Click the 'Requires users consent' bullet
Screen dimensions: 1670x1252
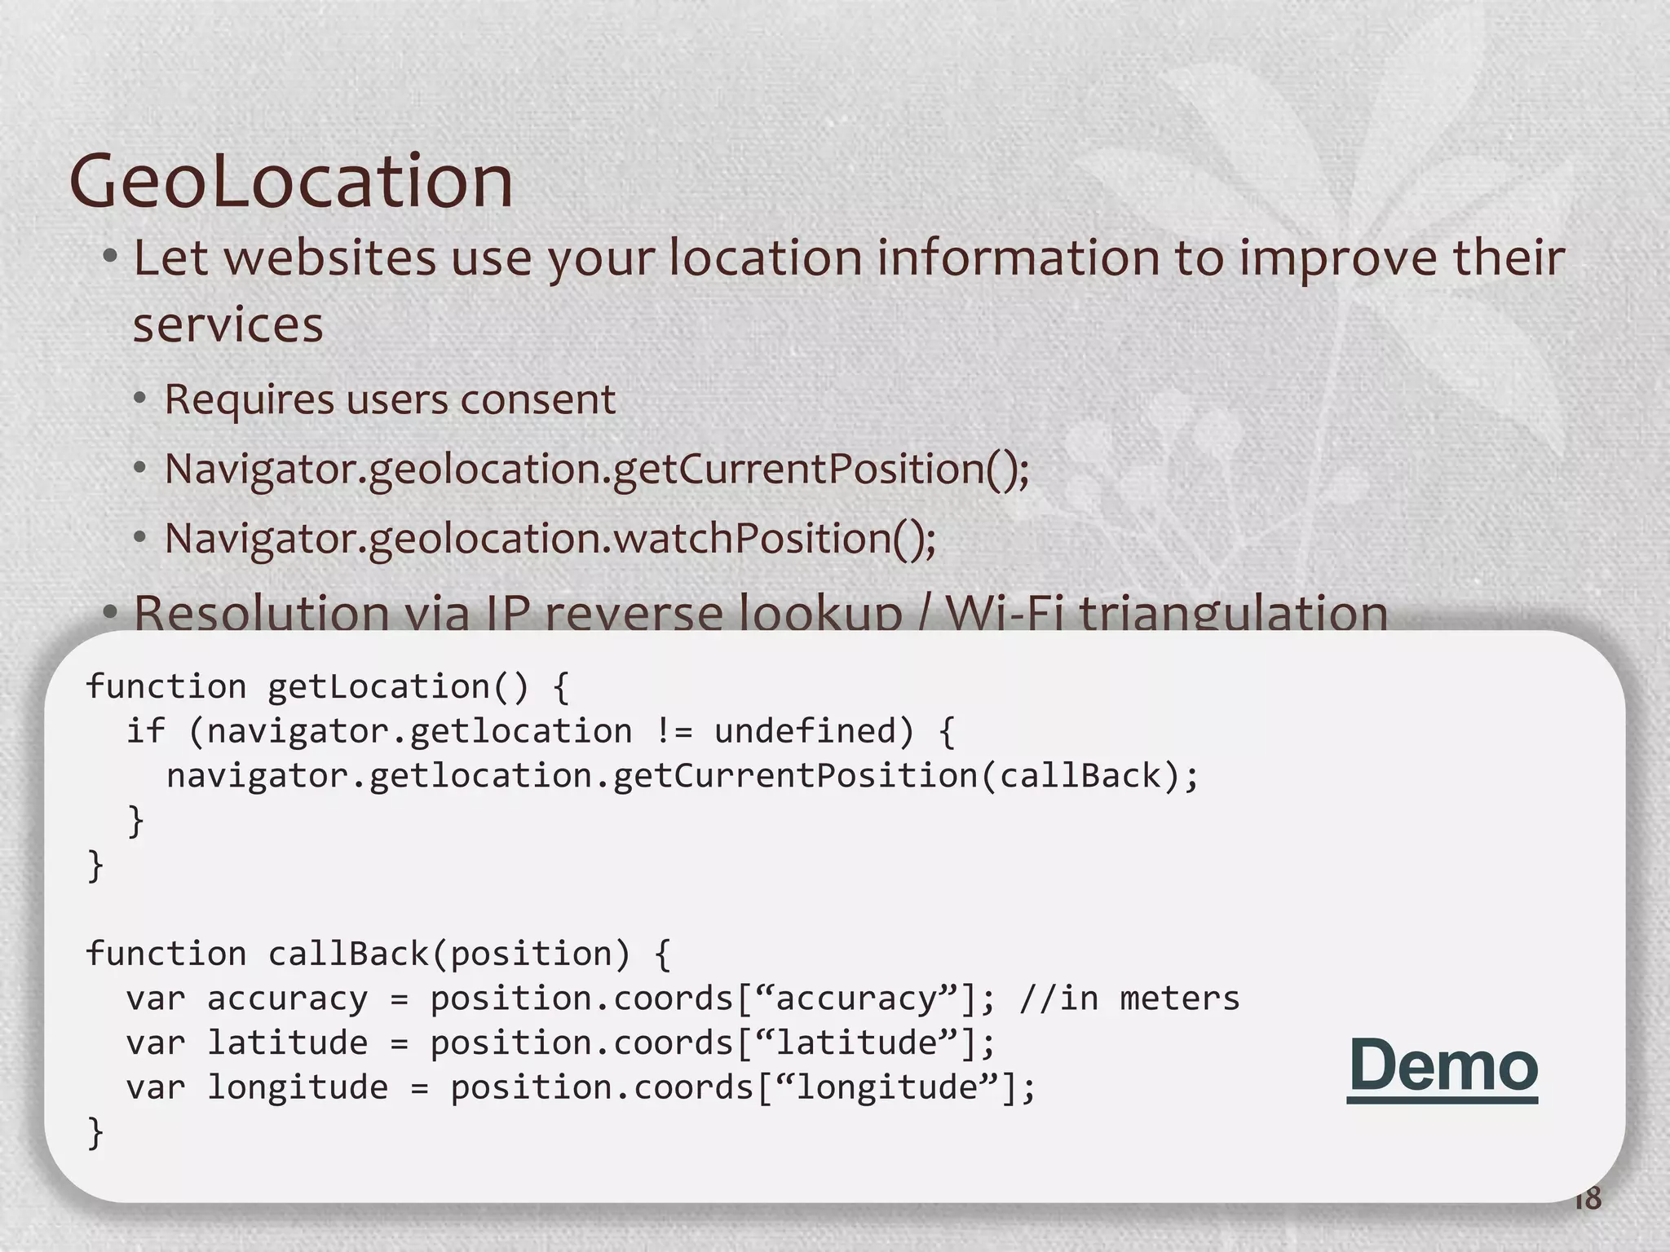point(390,399)
